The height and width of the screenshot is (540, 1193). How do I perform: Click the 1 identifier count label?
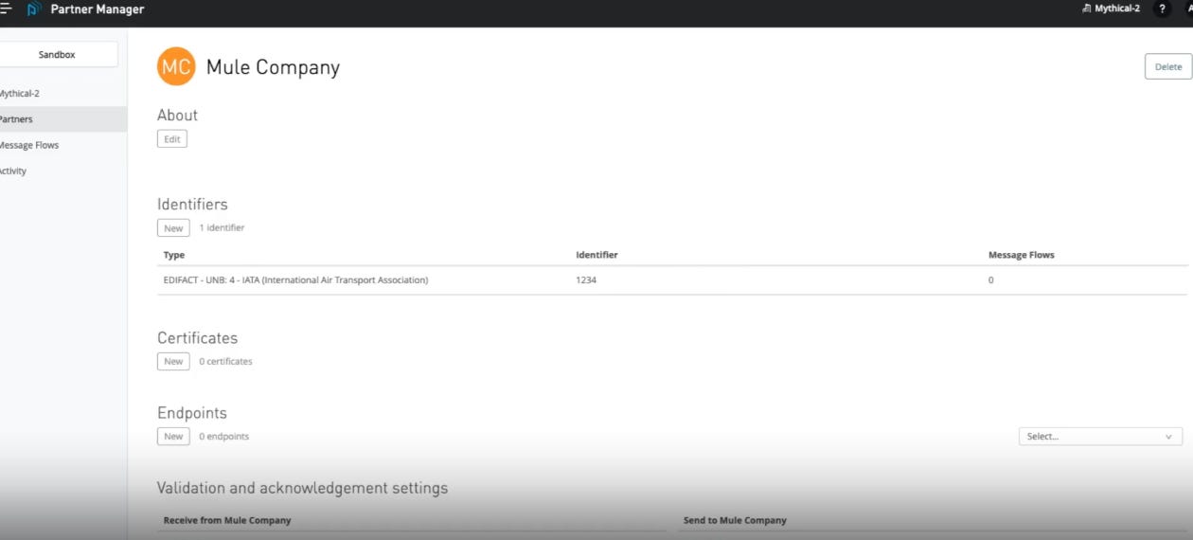pyautogui.click(x=222, y=228)
